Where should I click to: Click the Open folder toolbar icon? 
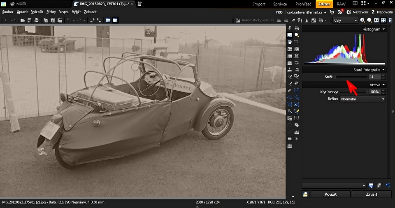pos(23,20)
